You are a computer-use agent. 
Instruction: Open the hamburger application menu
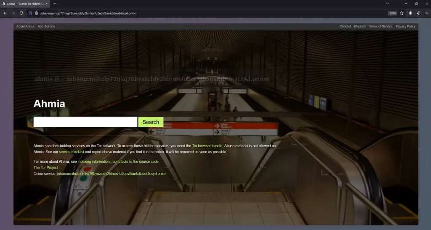426,13
